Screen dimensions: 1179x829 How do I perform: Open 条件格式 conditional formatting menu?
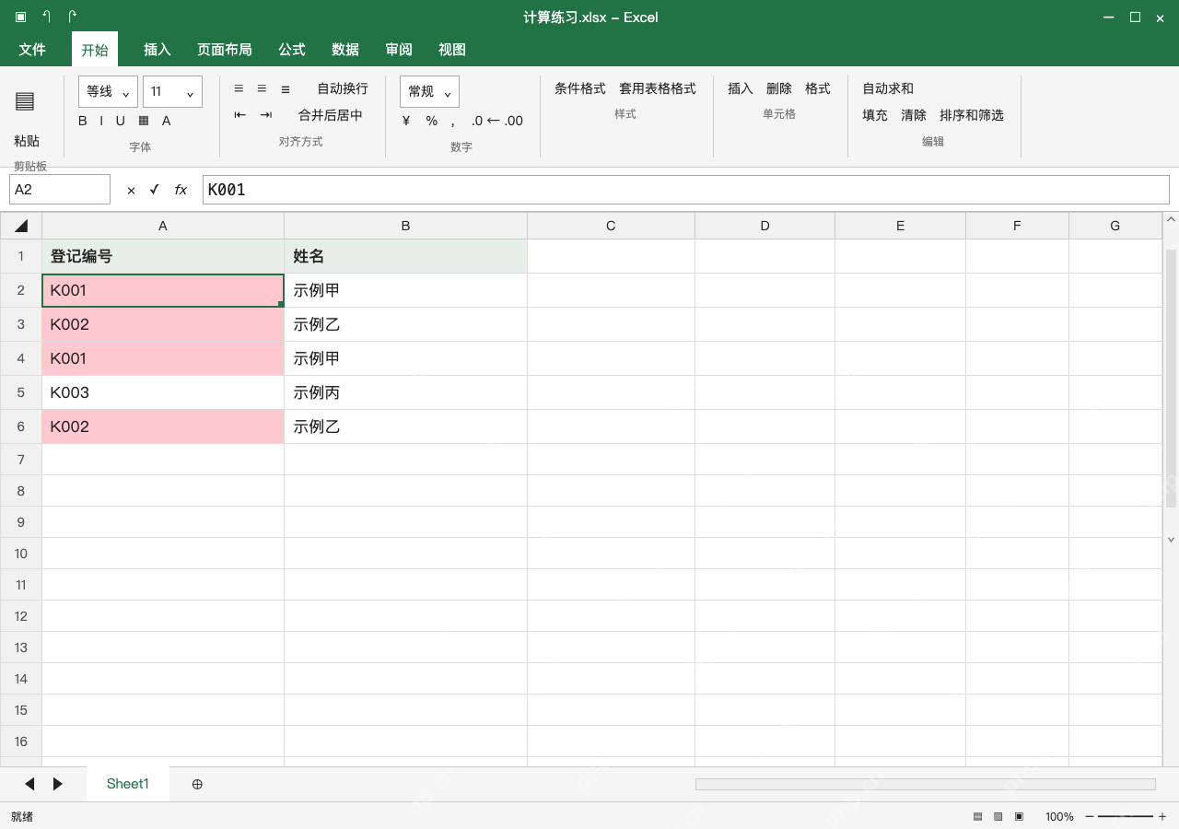click(580, 88)
